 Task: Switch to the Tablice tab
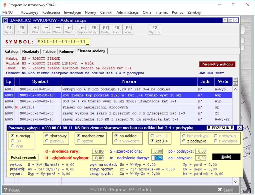(x=49, y=51)
